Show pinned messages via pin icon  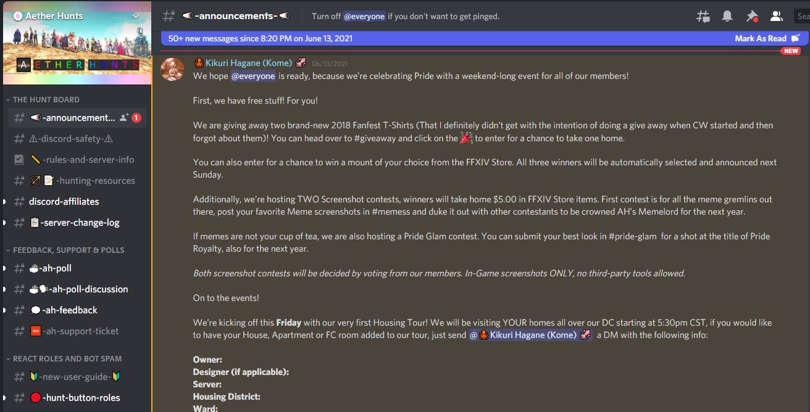[x=752, y=17]
